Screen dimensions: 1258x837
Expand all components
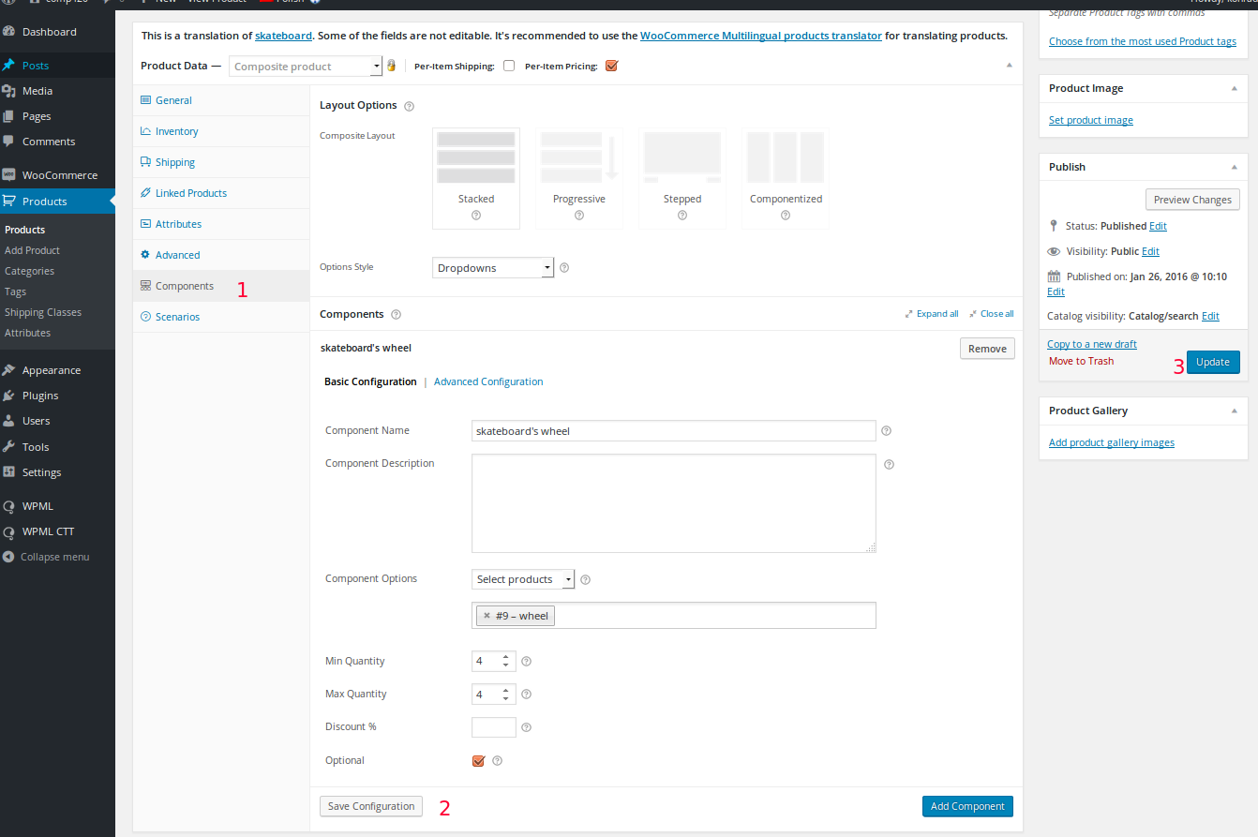pyautogui.click(x=932, y=314)
